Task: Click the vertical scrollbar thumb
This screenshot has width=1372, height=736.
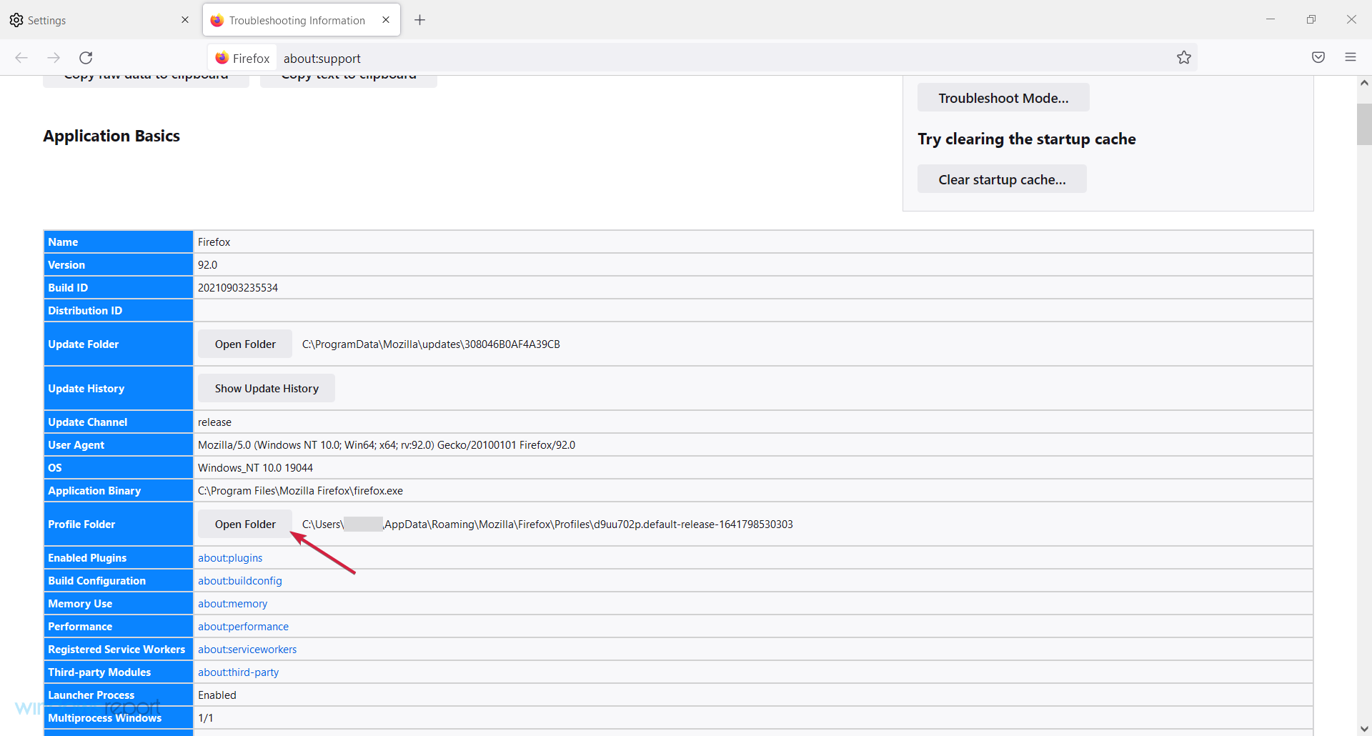Action: point(1364,124)
